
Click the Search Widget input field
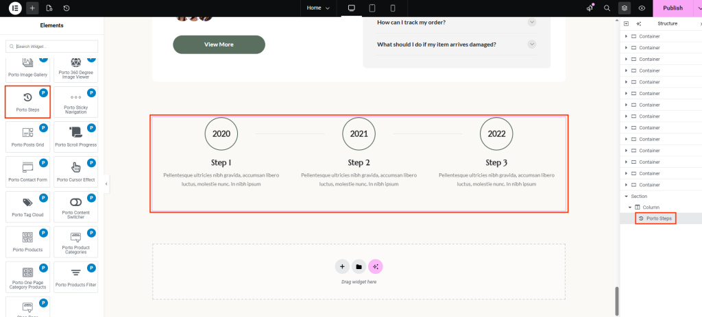53,47
